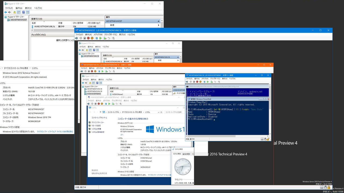
Task: Click Checkpoint icon in orange HVWS16TP4DM2VML1b toolbar
Action: 106,71
